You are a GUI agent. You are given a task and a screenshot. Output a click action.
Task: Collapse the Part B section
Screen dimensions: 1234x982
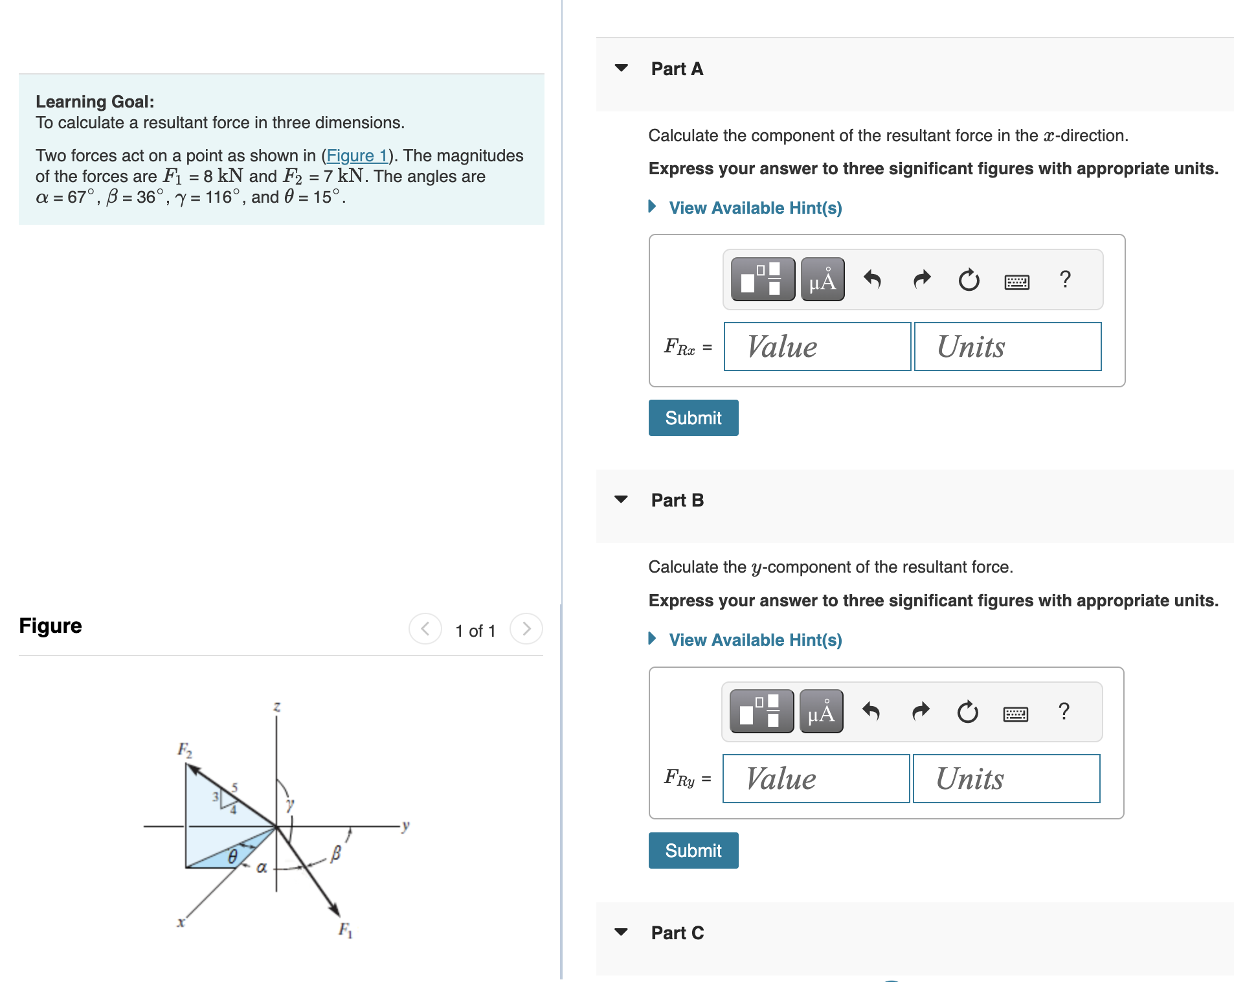tap(620, 499)
